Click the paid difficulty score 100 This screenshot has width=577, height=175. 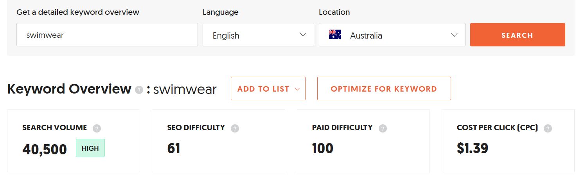coord(323,148)
